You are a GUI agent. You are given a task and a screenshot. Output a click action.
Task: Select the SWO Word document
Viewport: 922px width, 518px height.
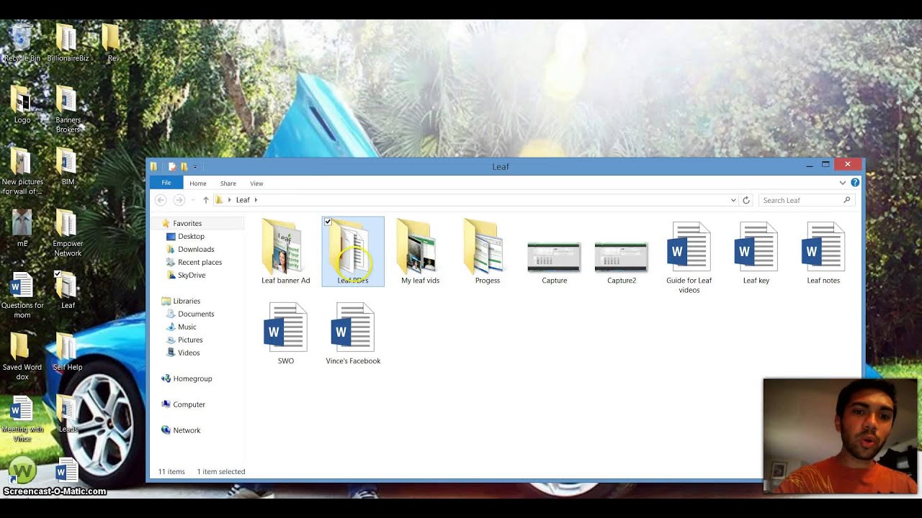(x=286, y=333)
